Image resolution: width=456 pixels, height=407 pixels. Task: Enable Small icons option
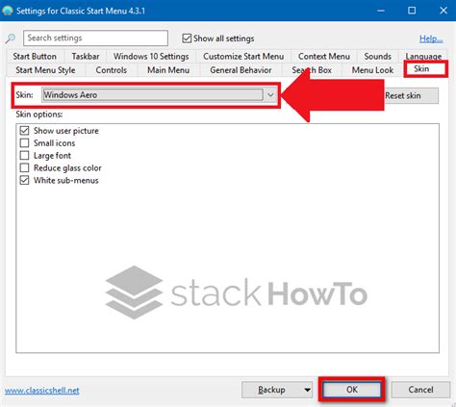click(25, 143)
